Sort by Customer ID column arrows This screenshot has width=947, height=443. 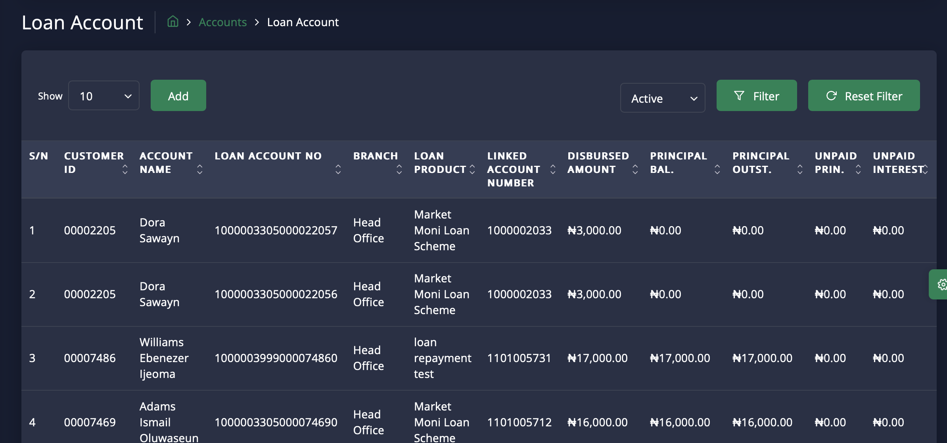[x=125, y=169]
